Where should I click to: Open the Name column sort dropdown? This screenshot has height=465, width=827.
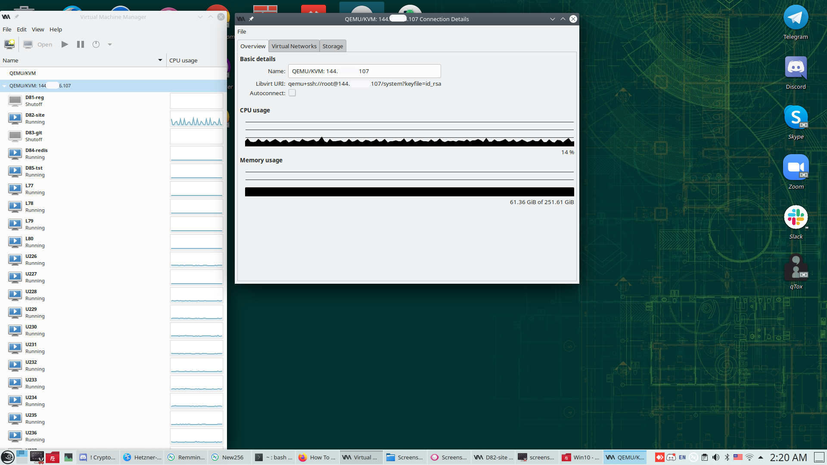click(x=160, y=60)
